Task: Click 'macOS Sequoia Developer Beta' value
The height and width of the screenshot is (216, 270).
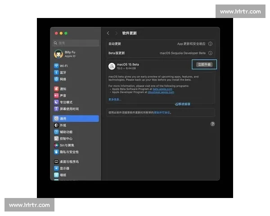Action: tap(183, 53)
